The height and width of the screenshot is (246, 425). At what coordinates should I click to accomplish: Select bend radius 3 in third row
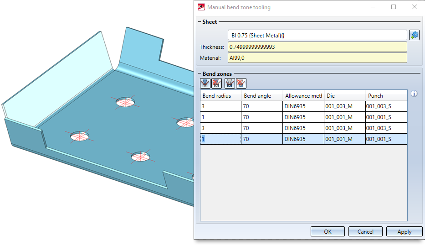pos(220,128)
